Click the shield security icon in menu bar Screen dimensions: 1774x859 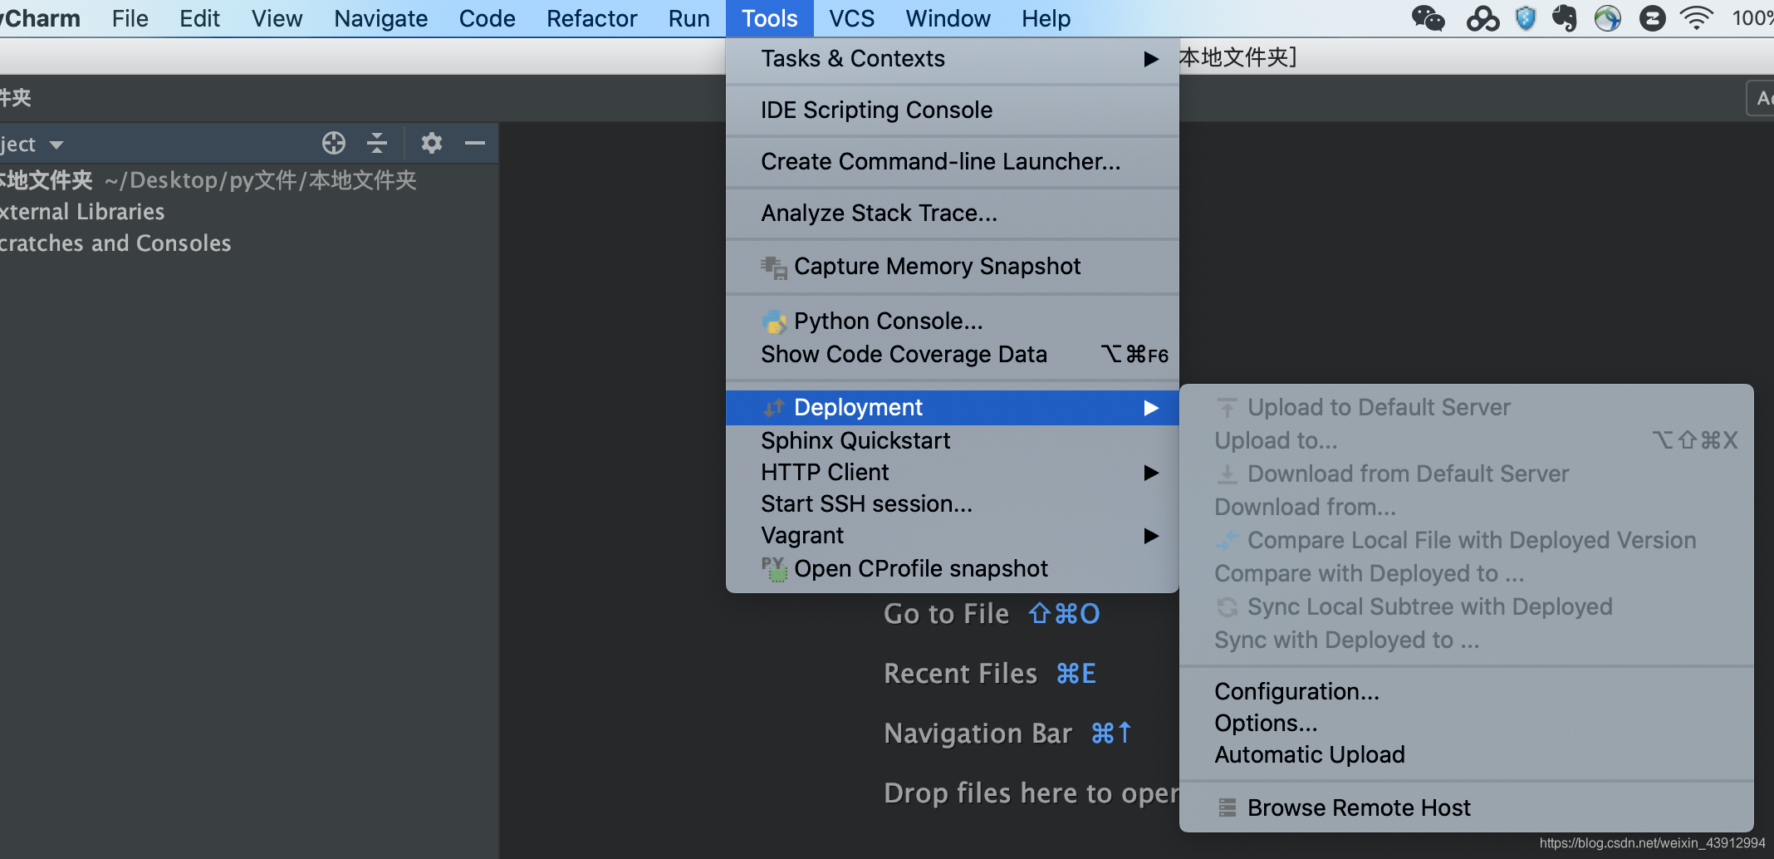pos(1526,18)
